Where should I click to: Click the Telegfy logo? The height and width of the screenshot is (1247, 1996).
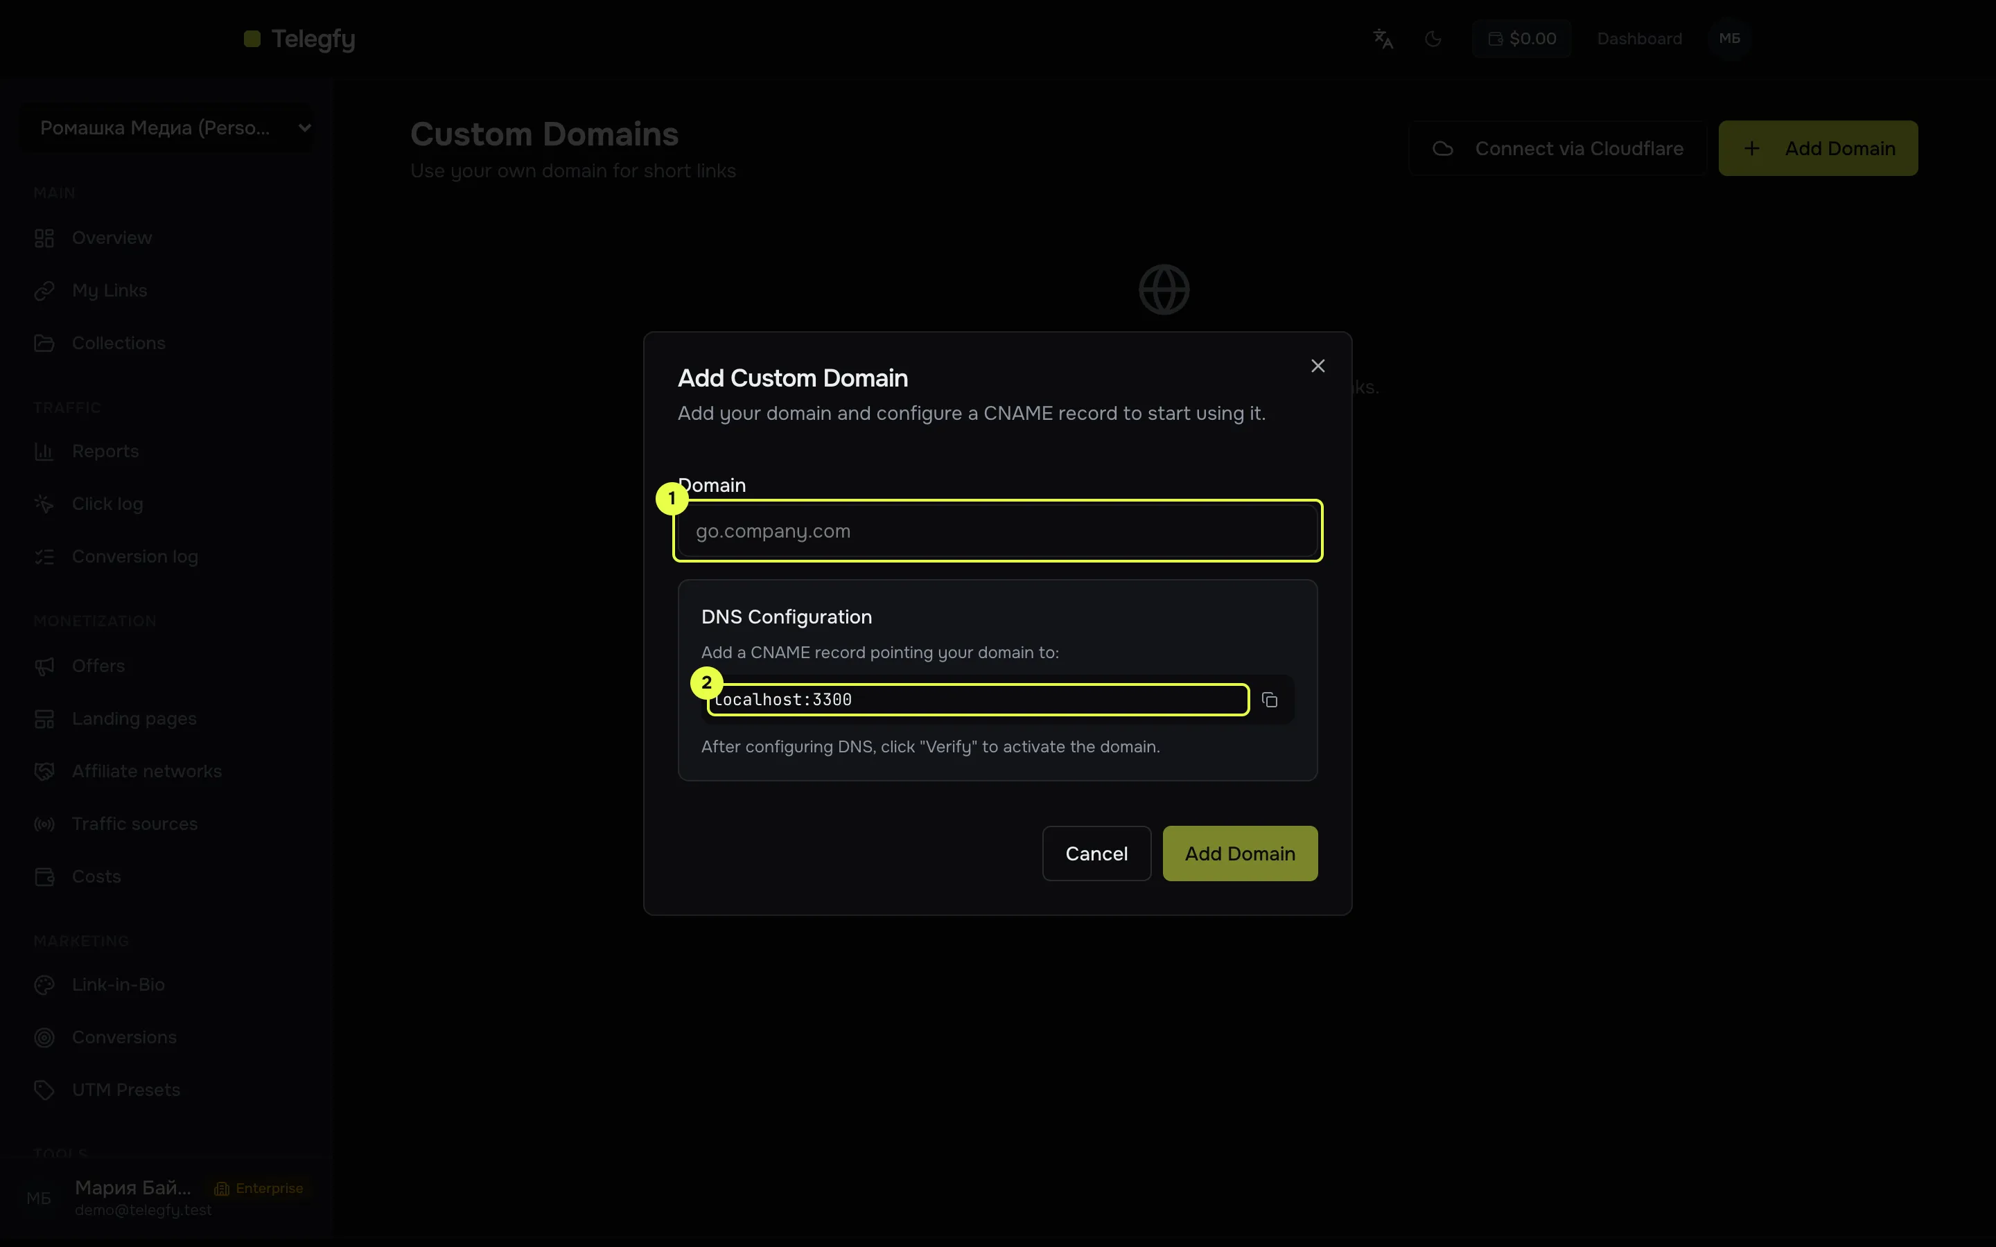click(300, 39)
